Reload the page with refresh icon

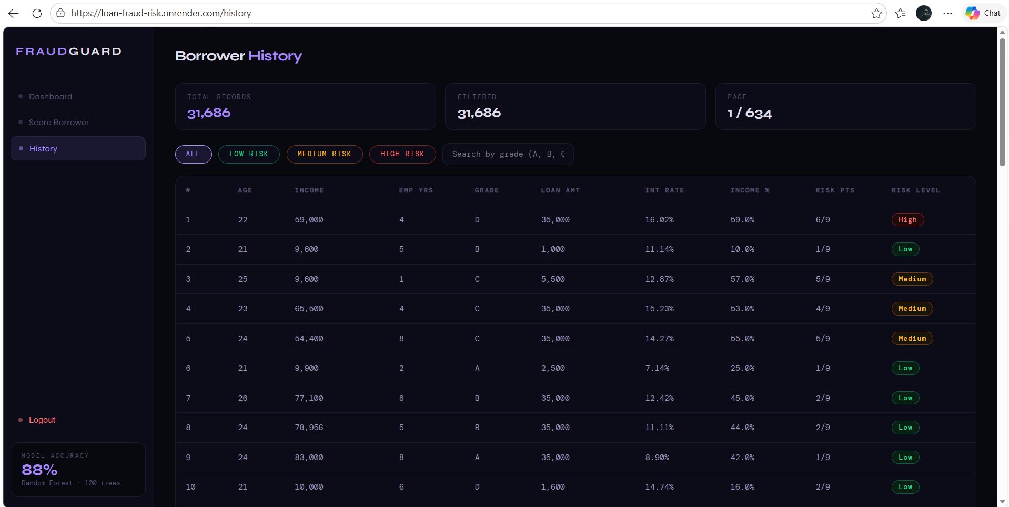37,13
